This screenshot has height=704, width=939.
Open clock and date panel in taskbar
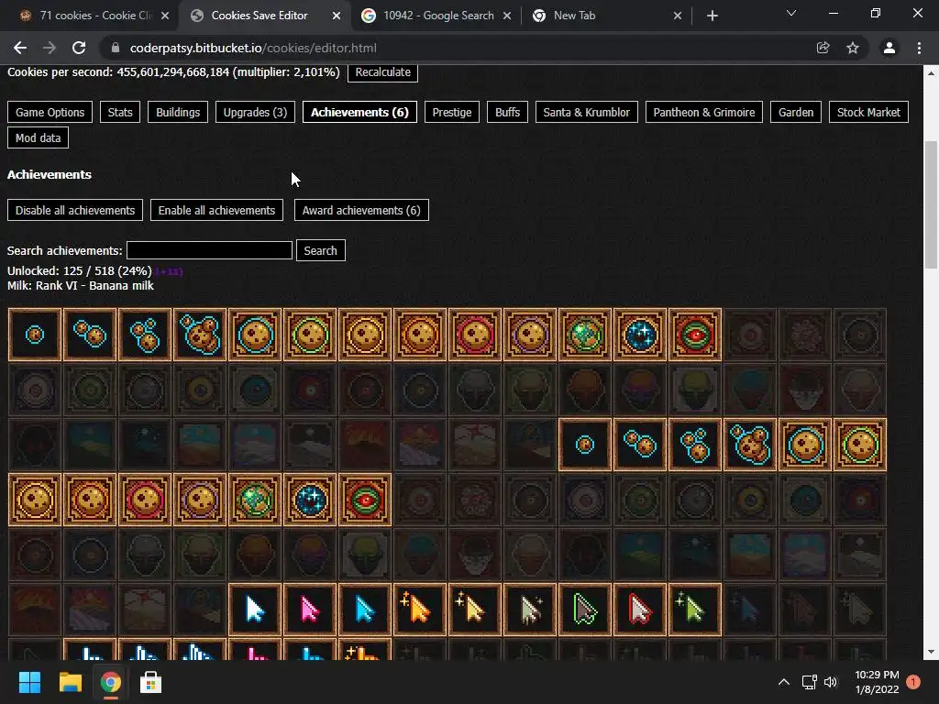pyautogui.click(x=877, y=682)
